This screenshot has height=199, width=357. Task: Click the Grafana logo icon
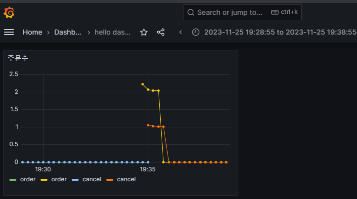9,12
